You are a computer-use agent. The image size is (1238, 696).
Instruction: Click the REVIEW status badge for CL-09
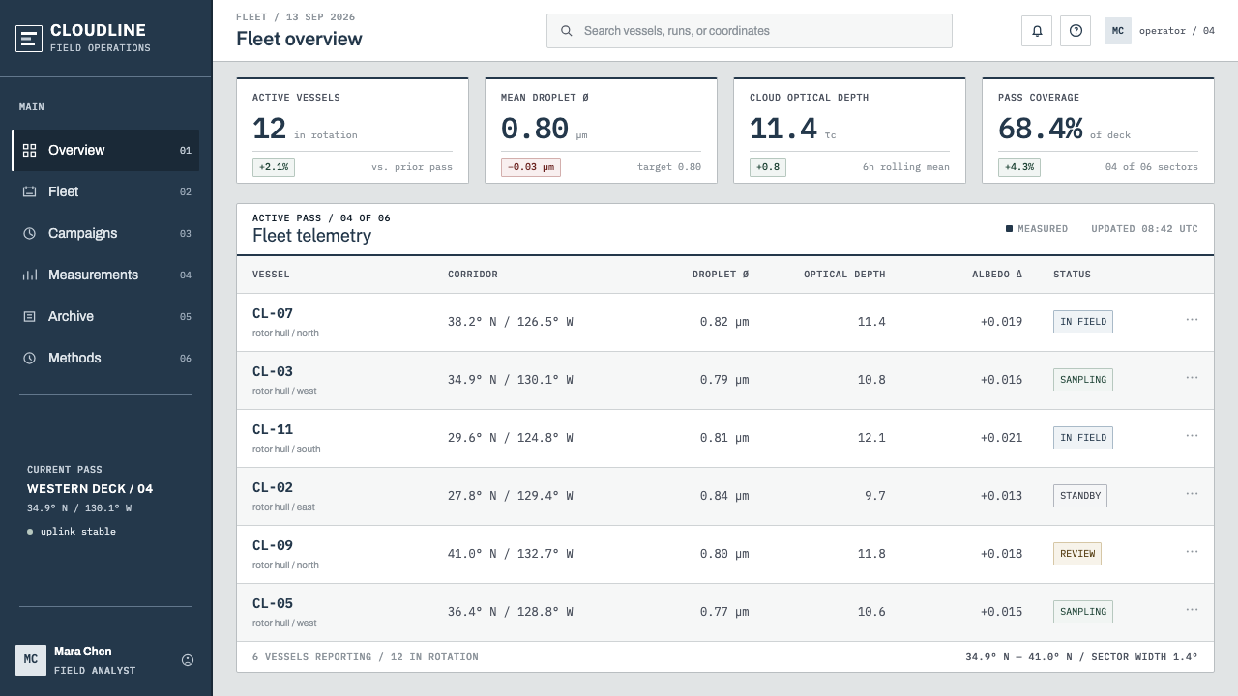[x=1077, y=554]
